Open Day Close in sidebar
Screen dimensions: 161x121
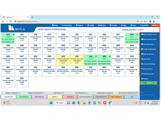pos(146,59)
